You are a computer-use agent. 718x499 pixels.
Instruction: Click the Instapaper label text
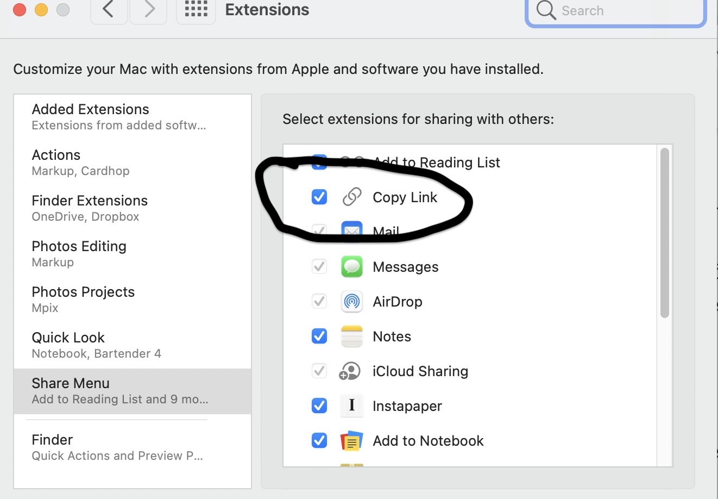coord(407,406)
